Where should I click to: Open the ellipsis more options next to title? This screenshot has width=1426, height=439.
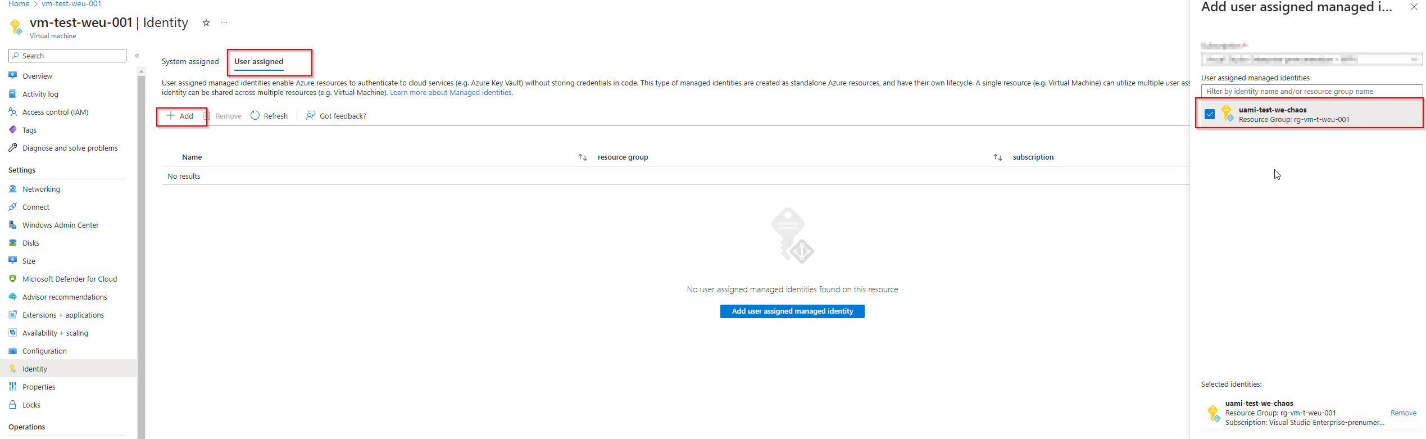[x=224, y=22]
